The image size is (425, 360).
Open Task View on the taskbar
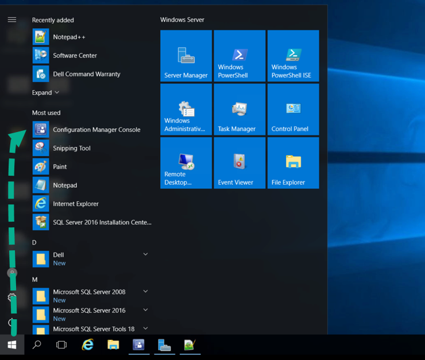(61, 345)
